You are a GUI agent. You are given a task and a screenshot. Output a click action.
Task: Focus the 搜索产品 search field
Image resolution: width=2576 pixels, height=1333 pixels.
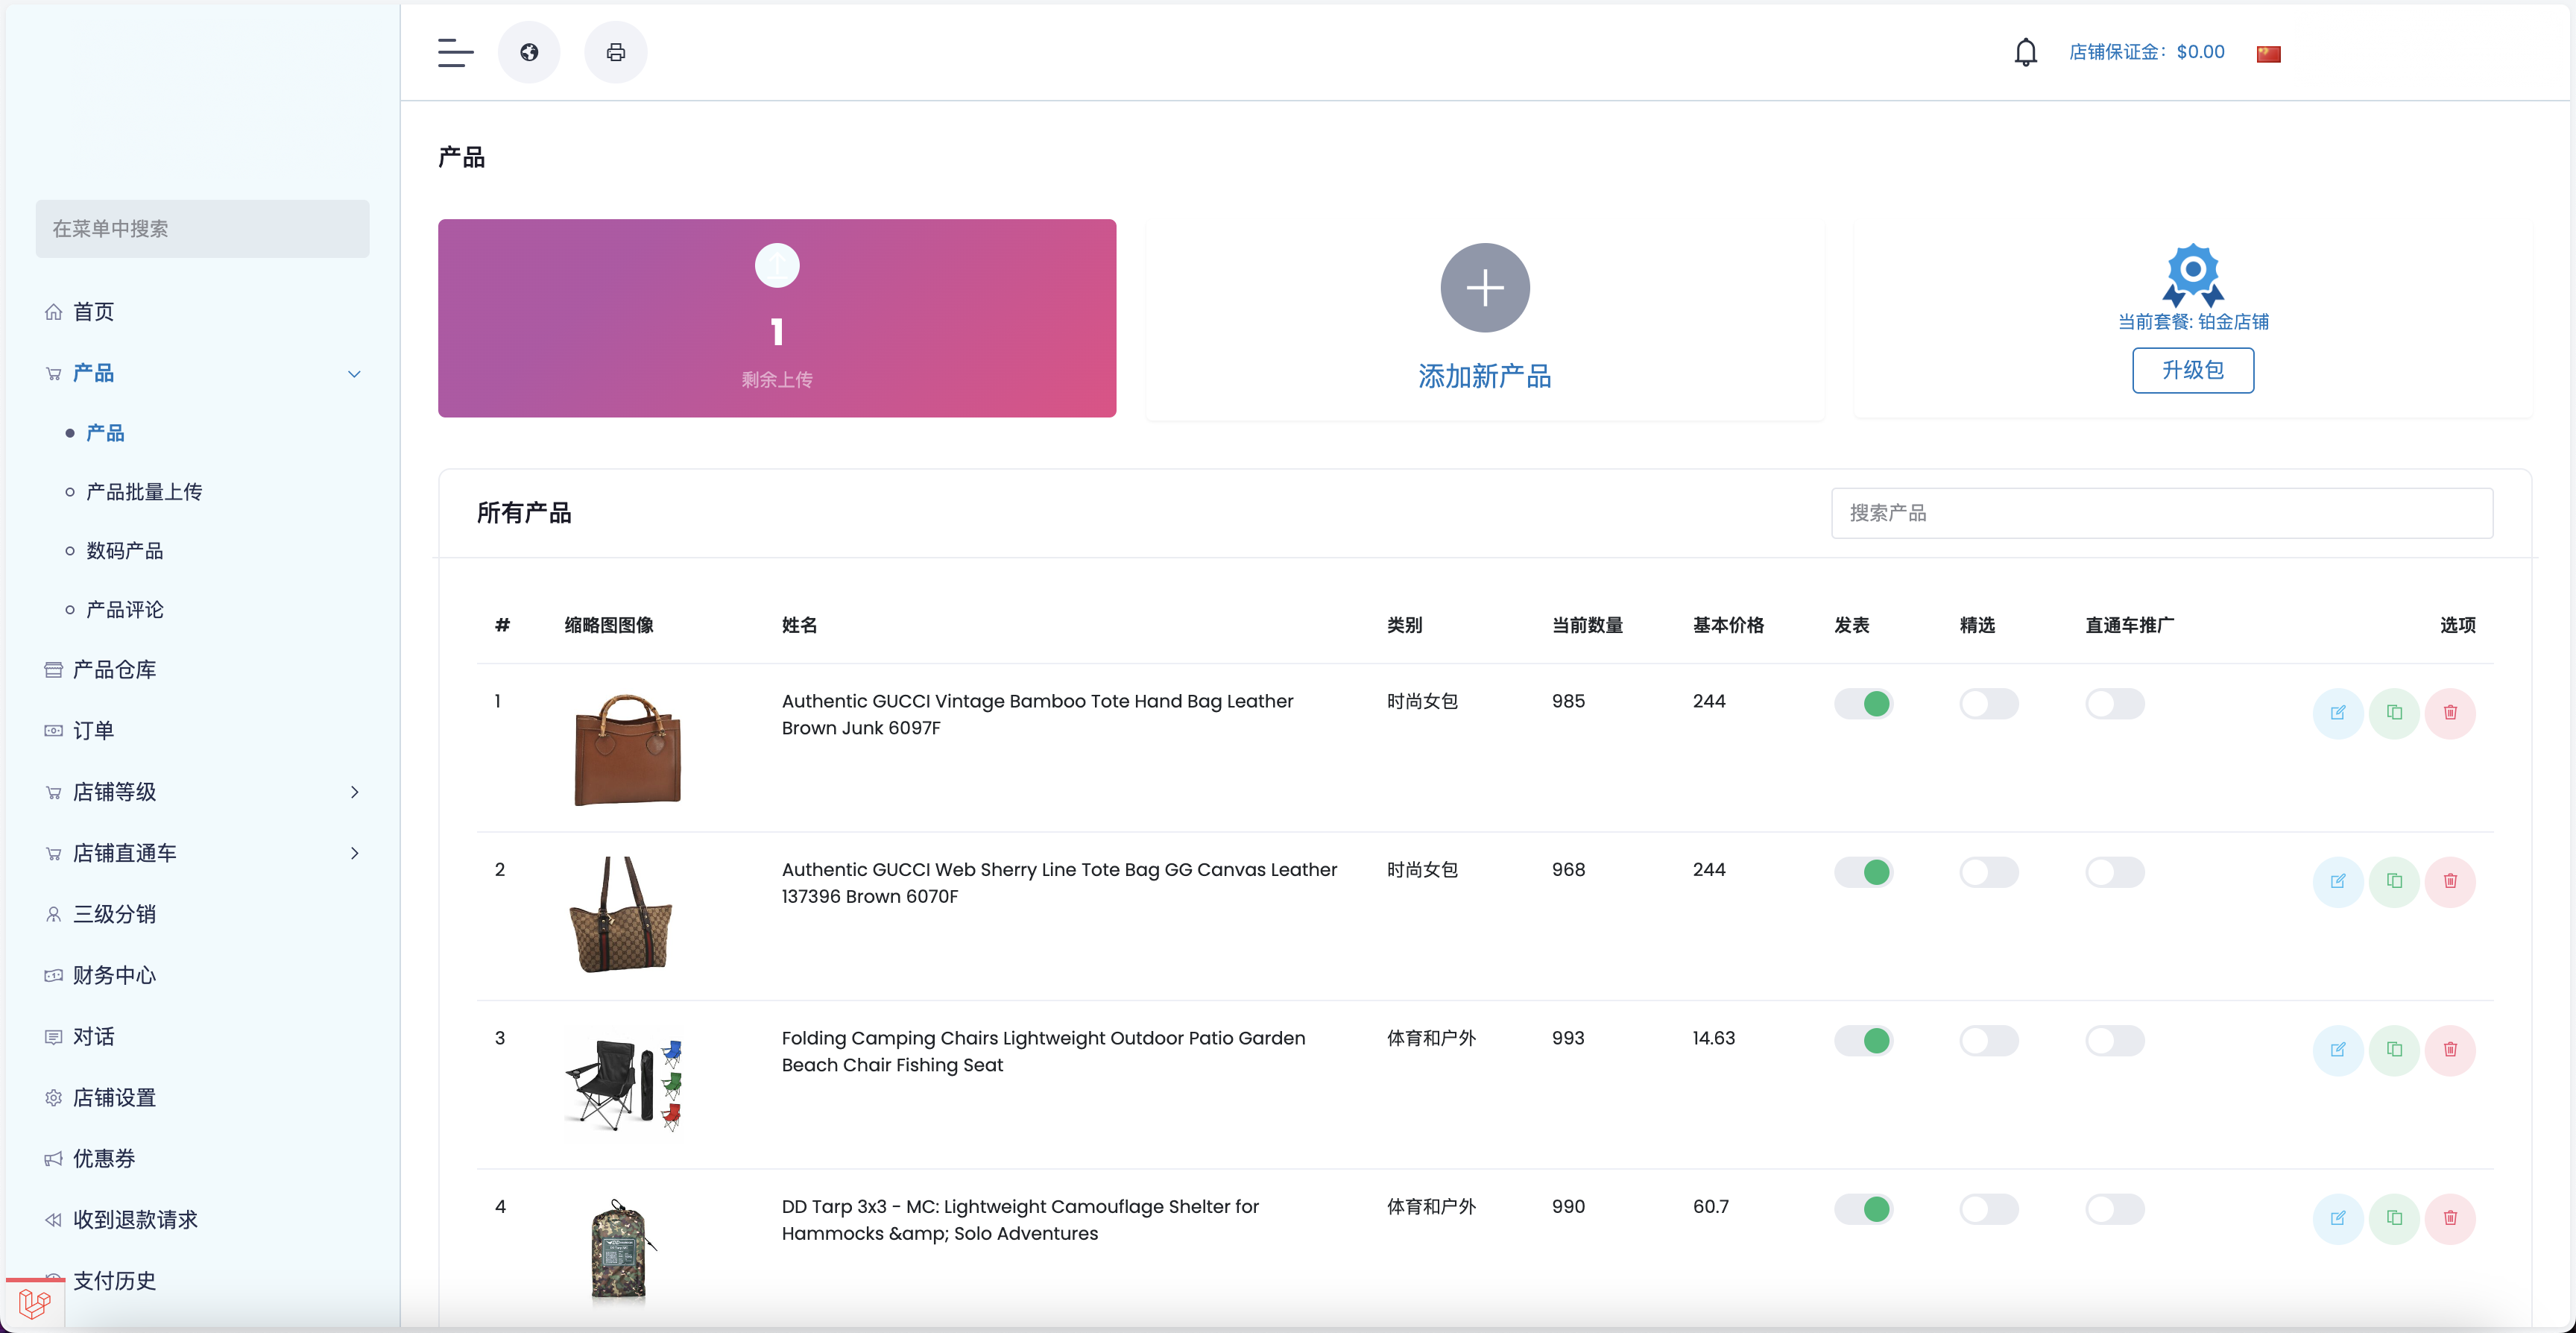click(x=2161, y=513)
